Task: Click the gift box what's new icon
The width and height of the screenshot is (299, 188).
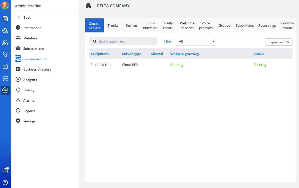Action: click(x=5, y=170)
